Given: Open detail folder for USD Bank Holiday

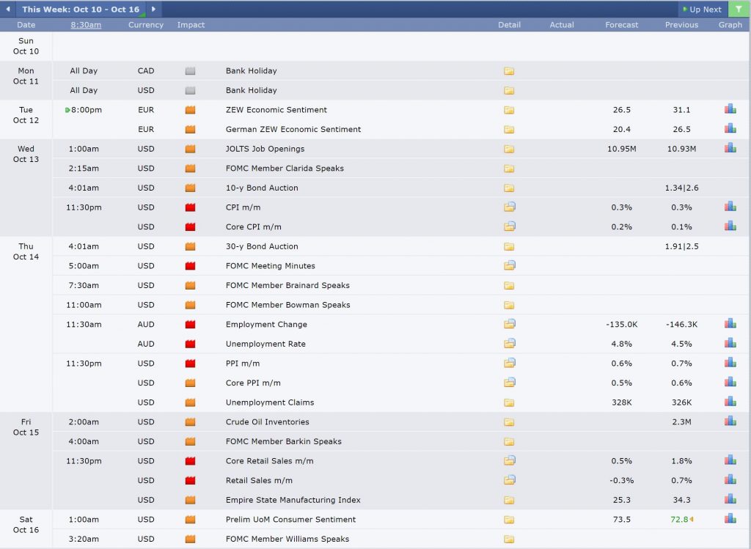Looking at the screenshot, I should click(509, 90).
